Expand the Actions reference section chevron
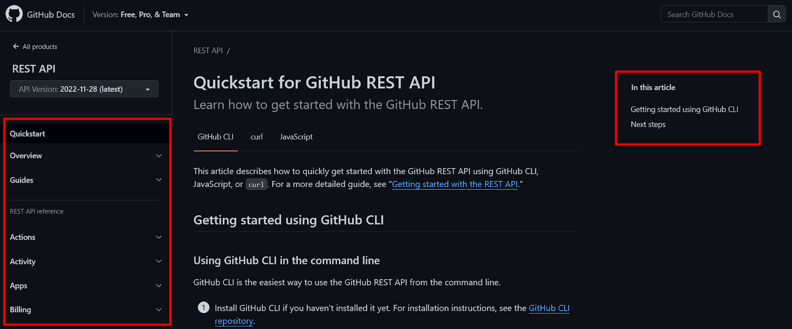 coord(158,237)
